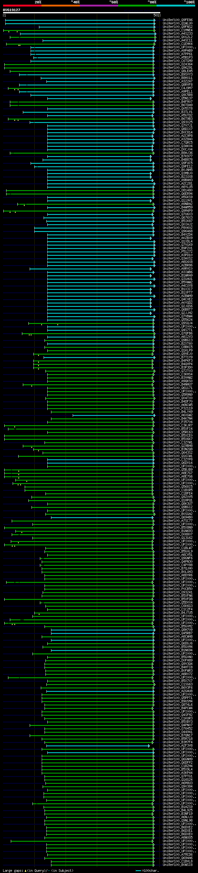The image size is (198, 873).
Task: Select the UniRef100_B6T9B3 label
Action: [178, 119]
